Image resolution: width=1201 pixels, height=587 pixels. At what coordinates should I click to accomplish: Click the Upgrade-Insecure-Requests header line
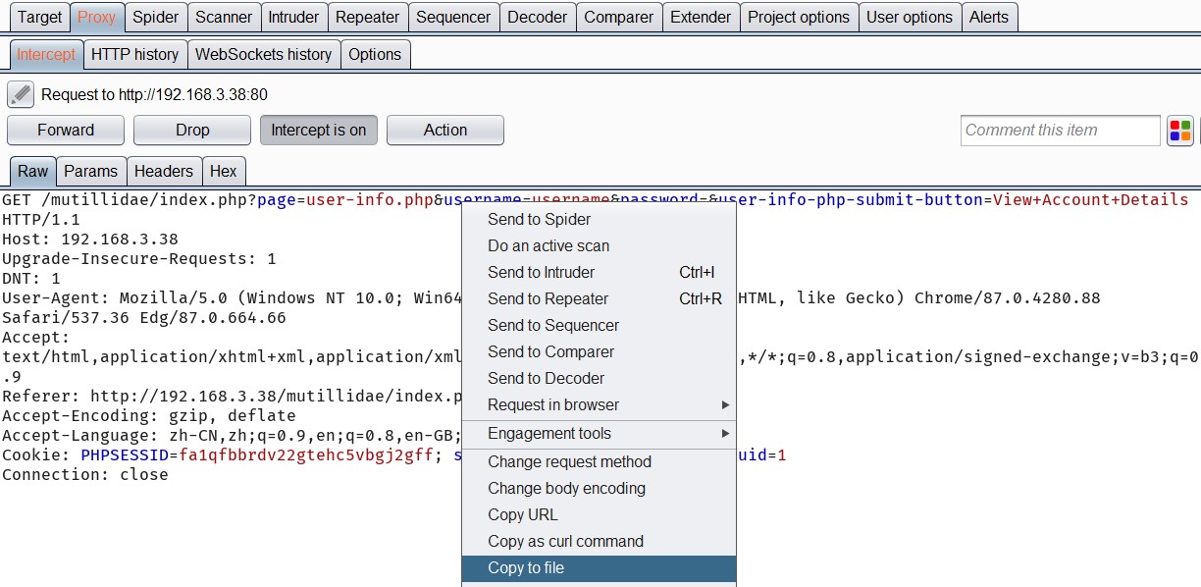139,258
